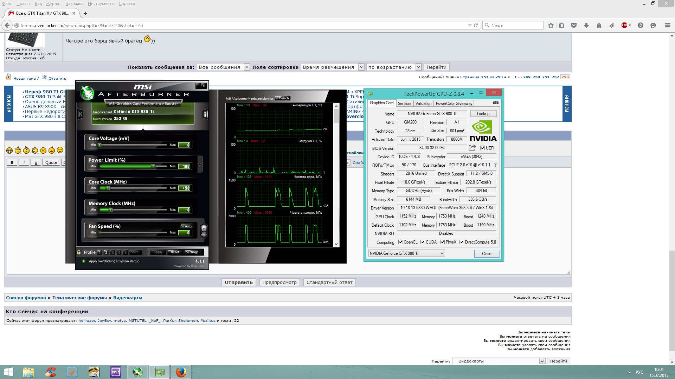
Task: Open the Закладки menu
Action: click(x=75, y=4)
